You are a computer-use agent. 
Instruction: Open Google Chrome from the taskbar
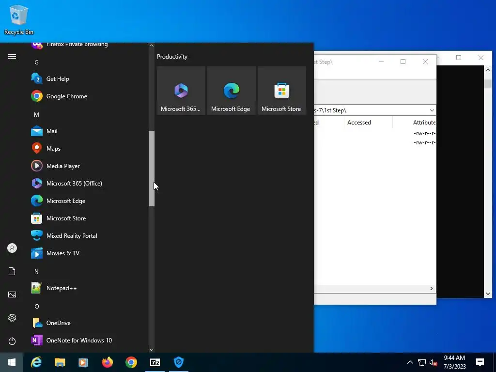[x=131, y=362]
